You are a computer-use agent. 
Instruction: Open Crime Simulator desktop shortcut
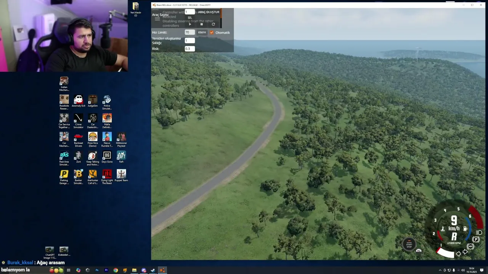pos(78,121)
